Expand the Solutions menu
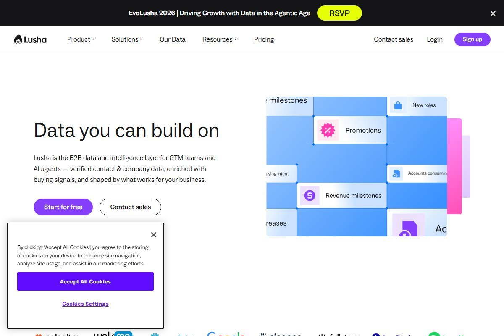 pos(127,39)
